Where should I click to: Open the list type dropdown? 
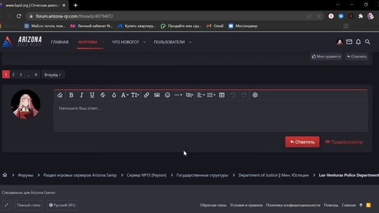tap(211, 95)
